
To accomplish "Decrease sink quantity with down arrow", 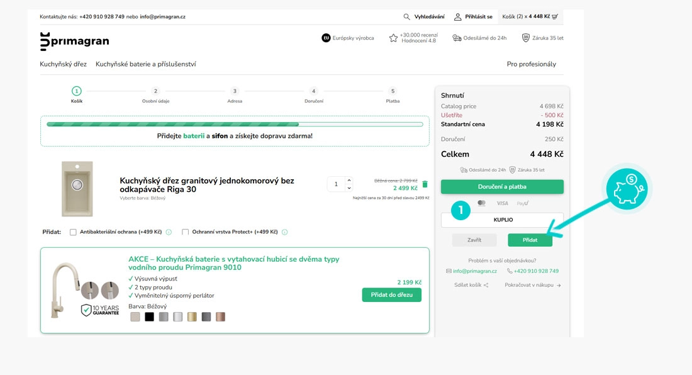I will coord(349,188).
